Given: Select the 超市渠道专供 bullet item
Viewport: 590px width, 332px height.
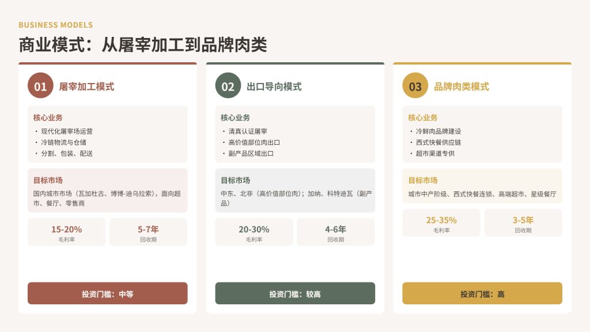Looking at the screenshot, I should click(435, 153).
